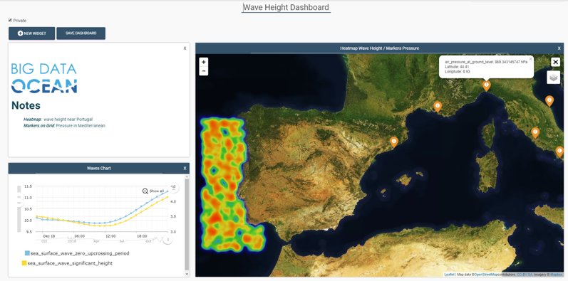
Task: Edit the Wave Height Dashboard title field
Action: [x=286, y=7]
